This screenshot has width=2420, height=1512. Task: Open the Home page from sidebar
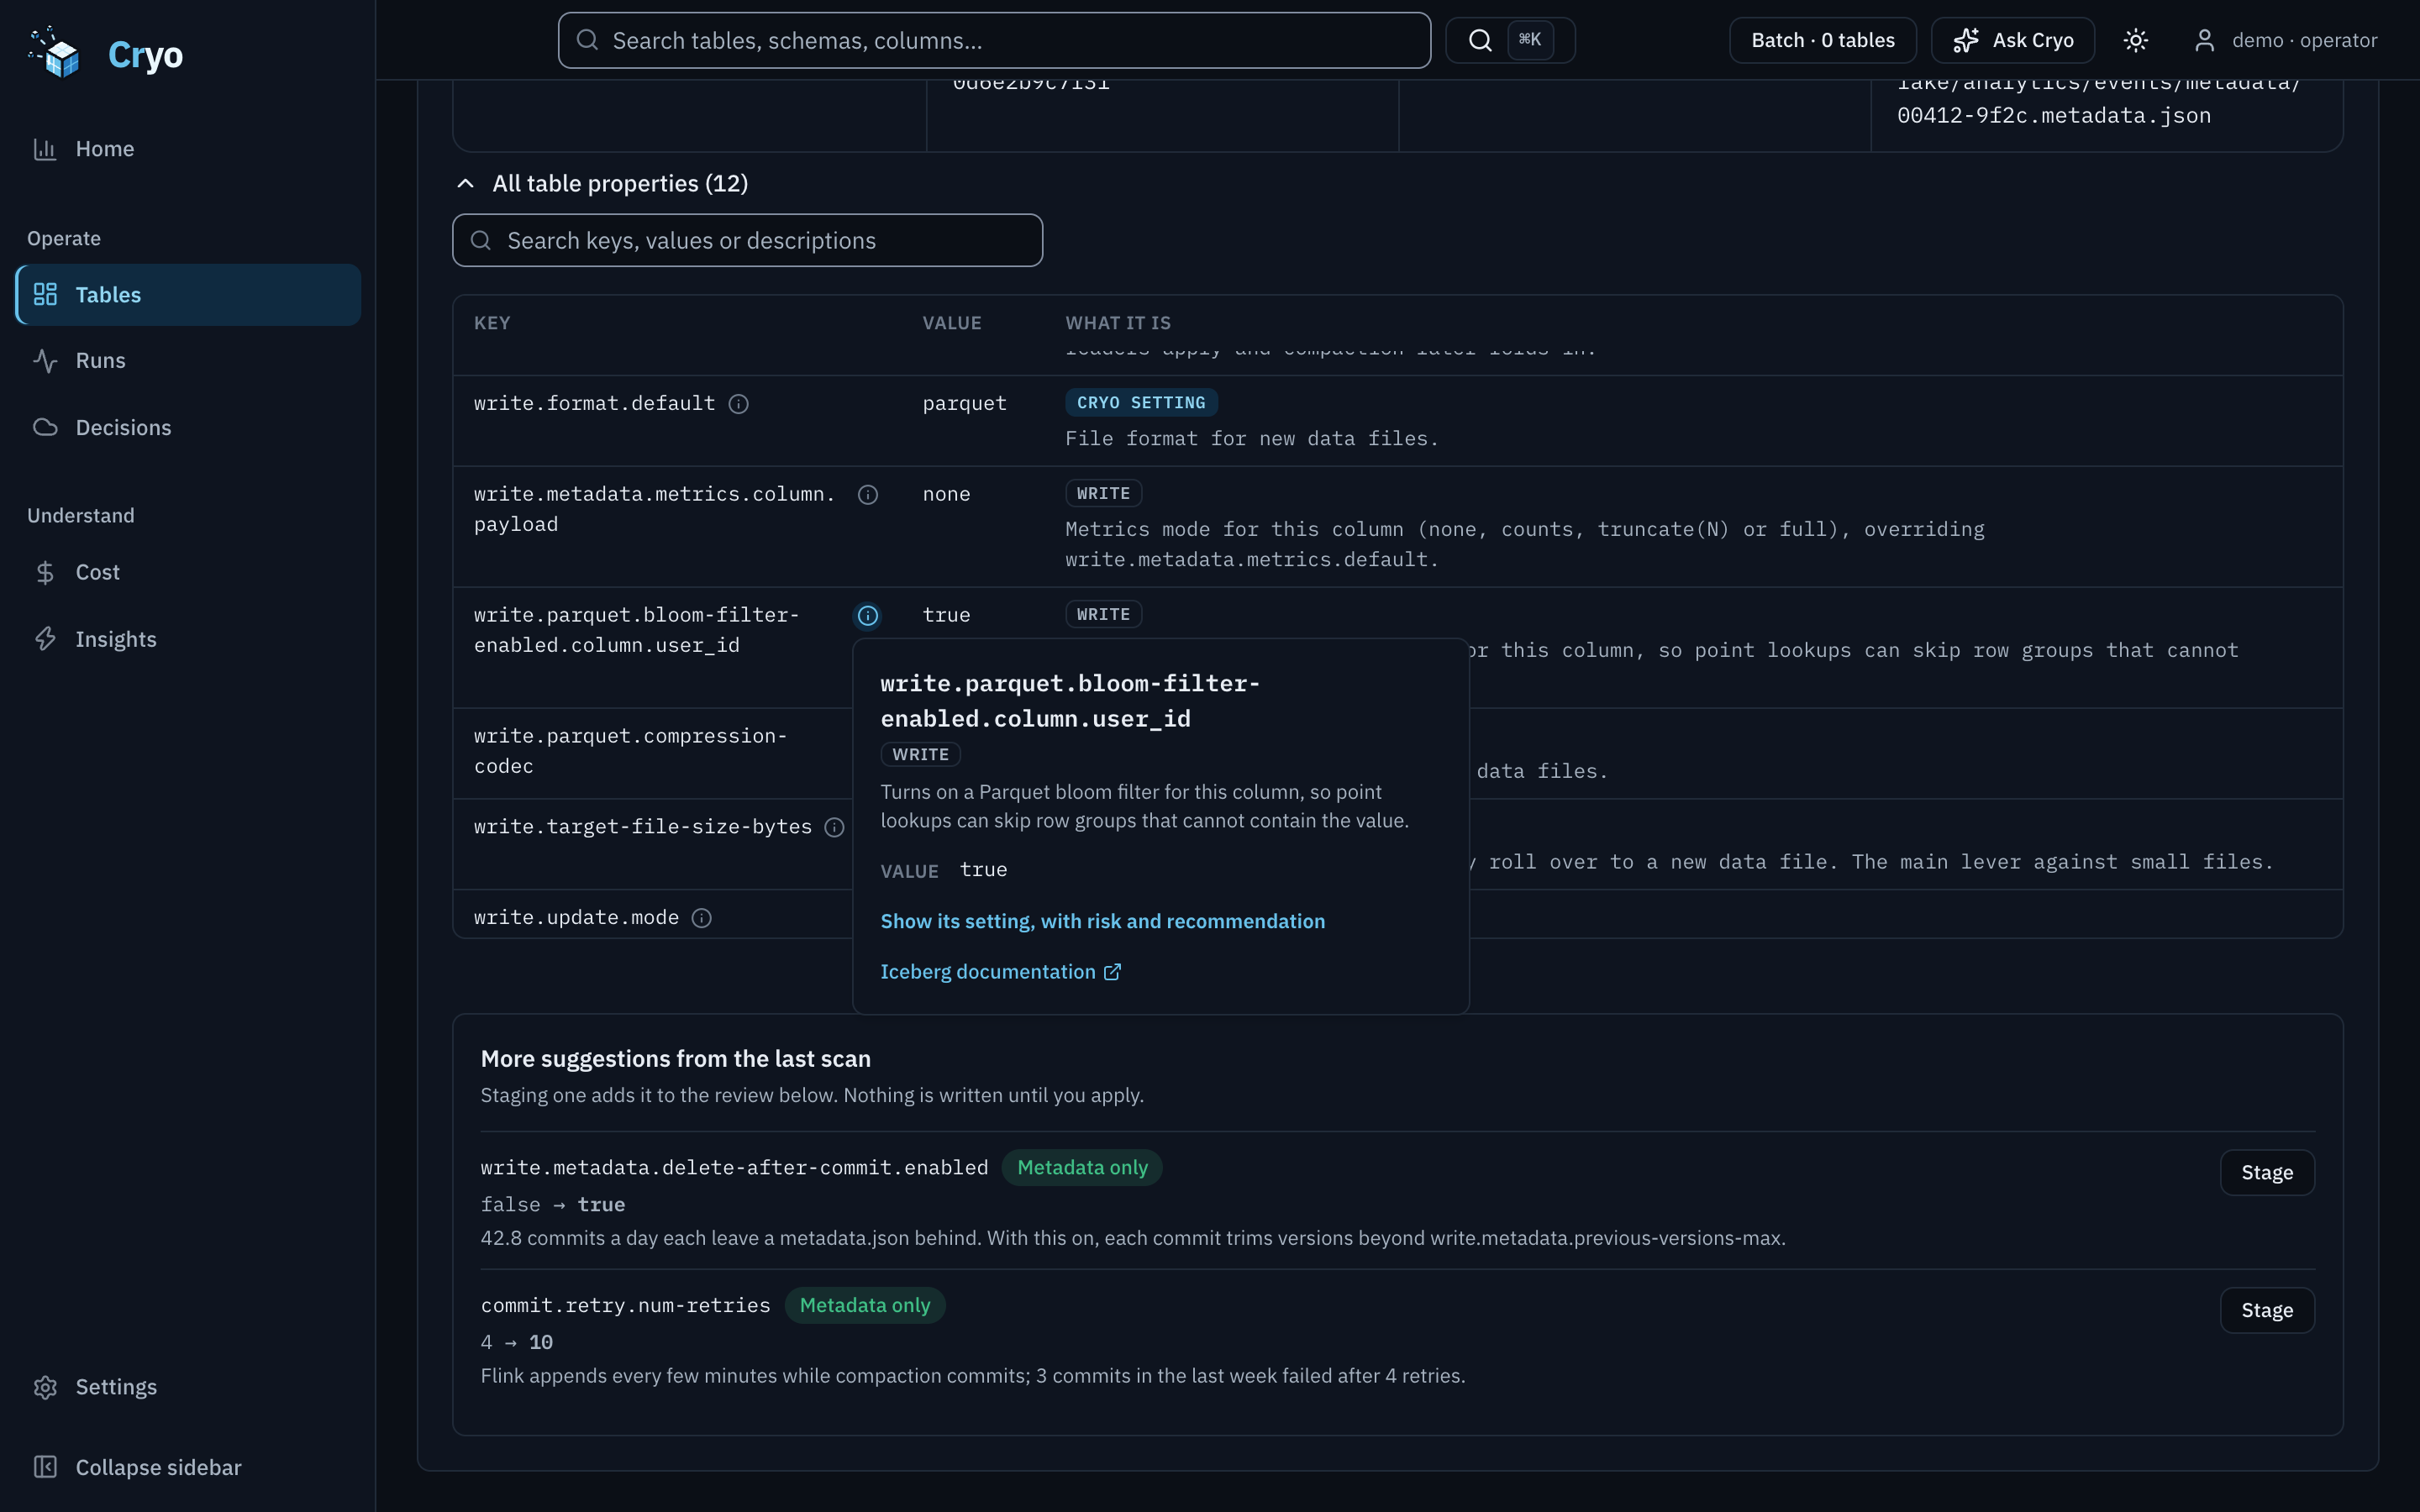(188, 149)
